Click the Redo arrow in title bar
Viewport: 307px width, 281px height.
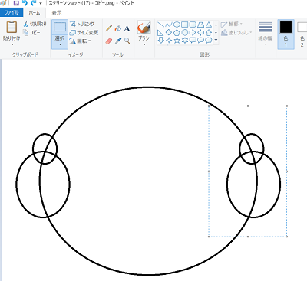(x=33, y=3)
